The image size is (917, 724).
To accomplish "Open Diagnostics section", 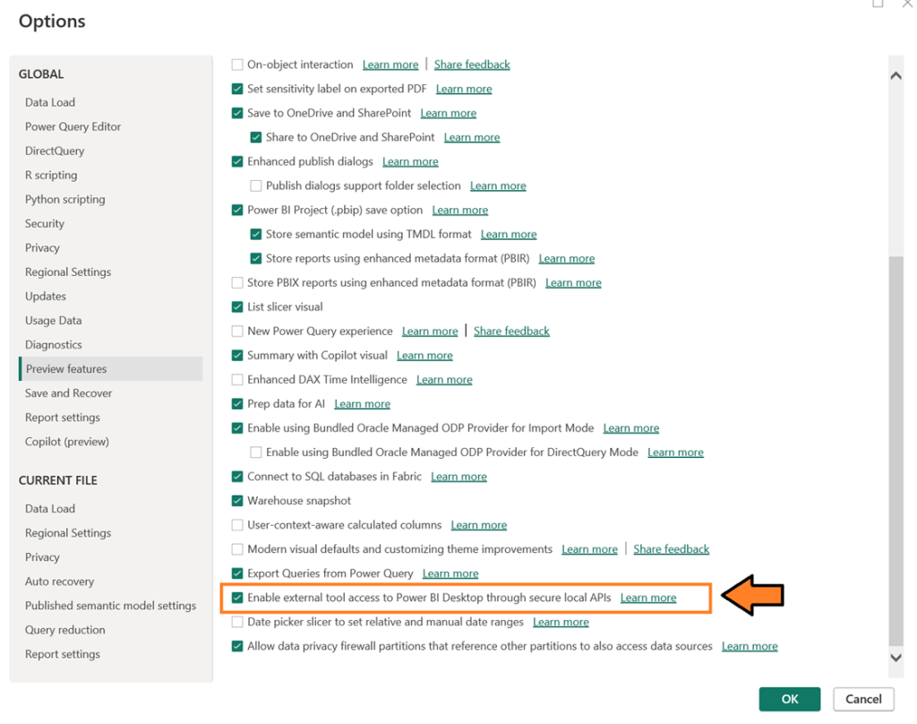I will [x=53, y=345].
